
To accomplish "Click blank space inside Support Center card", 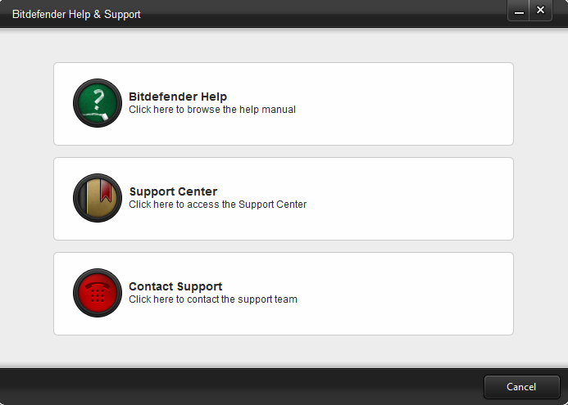I will pyautogui.click(x=398, y=199).
